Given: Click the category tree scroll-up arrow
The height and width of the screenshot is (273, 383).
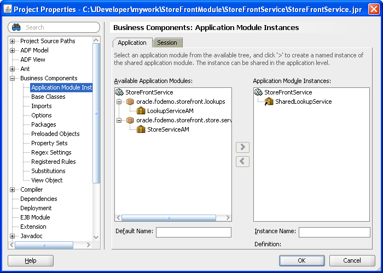Looking at the screenshot, I should pos(96,40).
